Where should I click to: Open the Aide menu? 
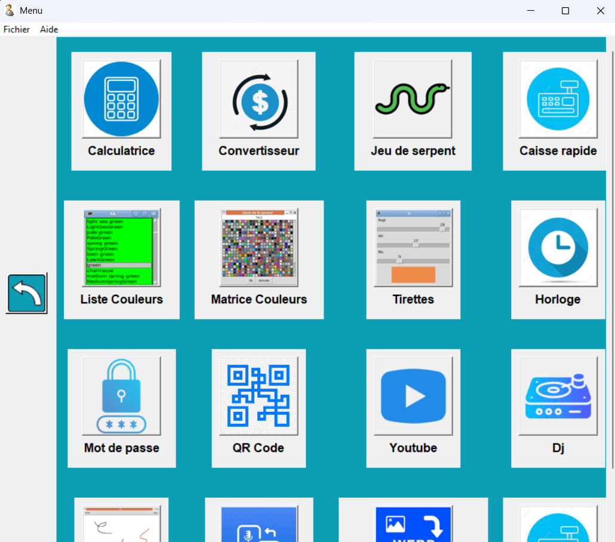click(x=49, y=29)
